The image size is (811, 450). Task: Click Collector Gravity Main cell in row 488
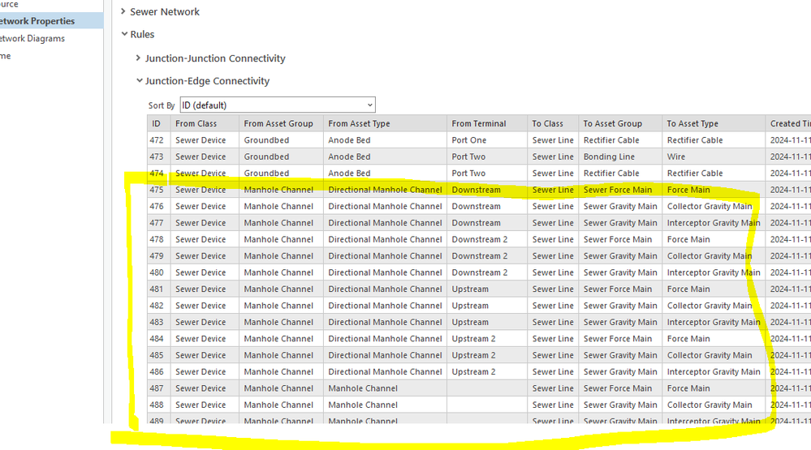714,405
